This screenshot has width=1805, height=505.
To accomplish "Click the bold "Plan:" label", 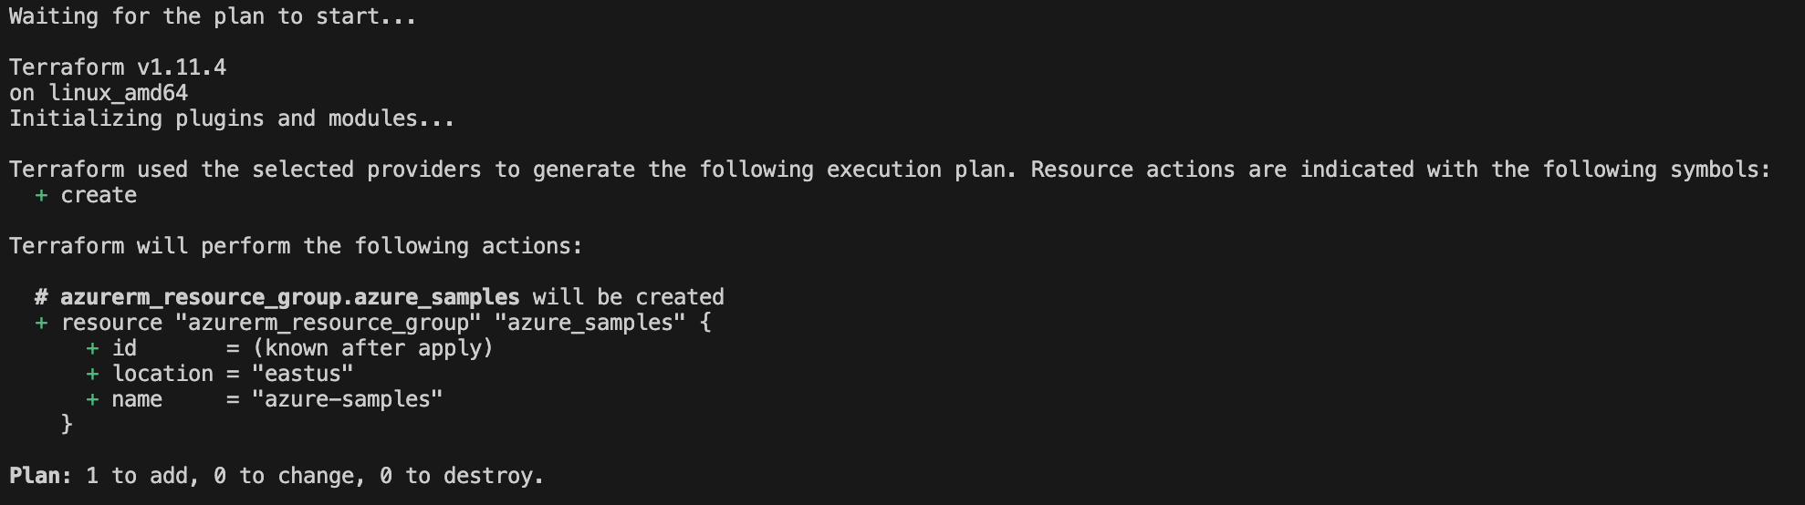I will tap(41, 476).
